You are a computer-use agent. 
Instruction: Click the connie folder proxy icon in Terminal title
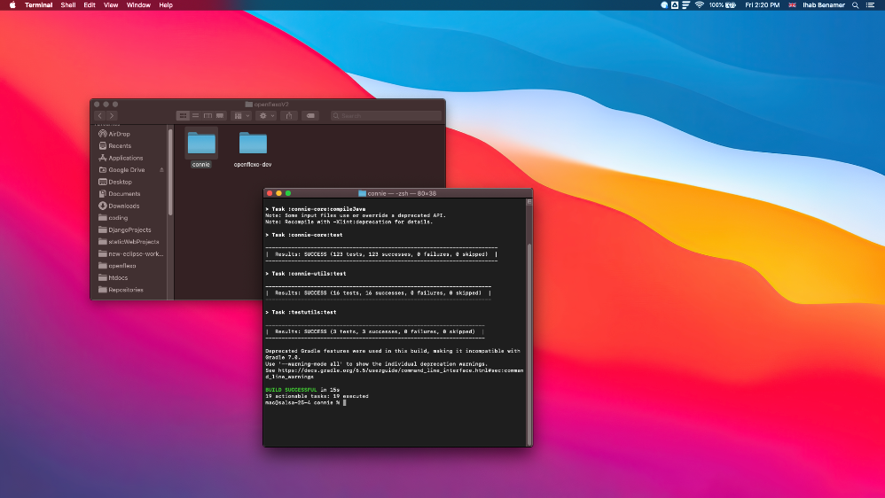coord(362,193)
